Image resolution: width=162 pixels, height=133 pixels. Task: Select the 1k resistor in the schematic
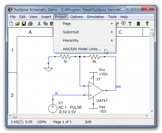[x=65, y=57]
